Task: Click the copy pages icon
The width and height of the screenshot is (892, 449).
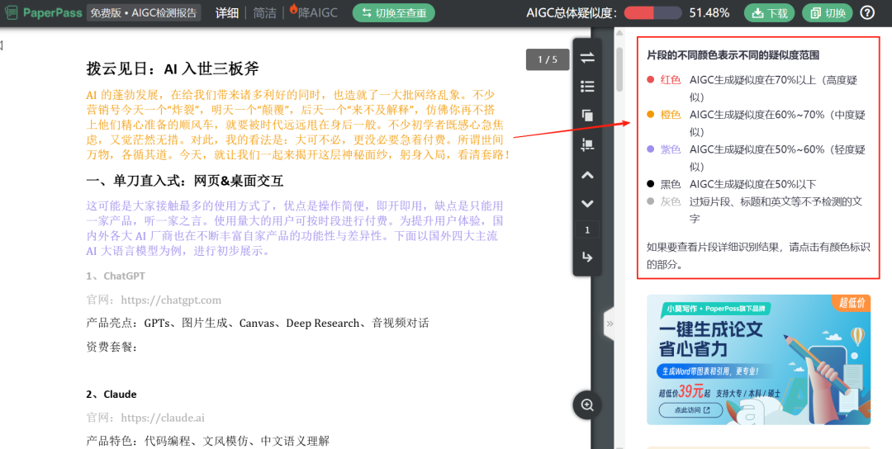Action: point(587,116)
